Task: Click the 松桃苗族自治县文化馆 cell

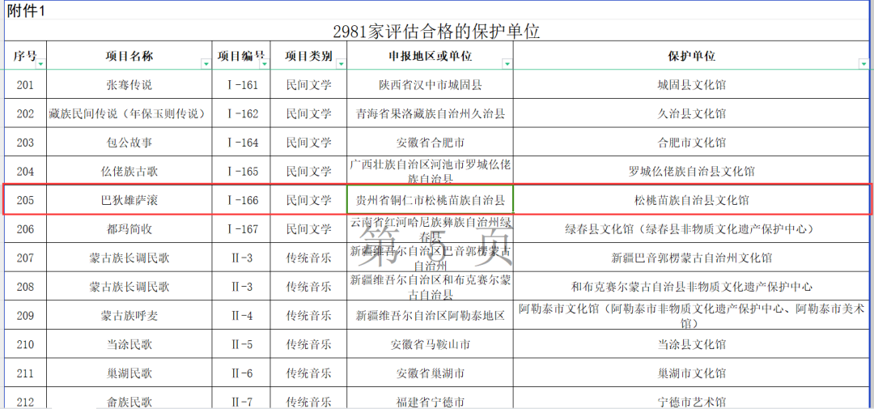Action: pyautogui.click(x=691, y=200)
